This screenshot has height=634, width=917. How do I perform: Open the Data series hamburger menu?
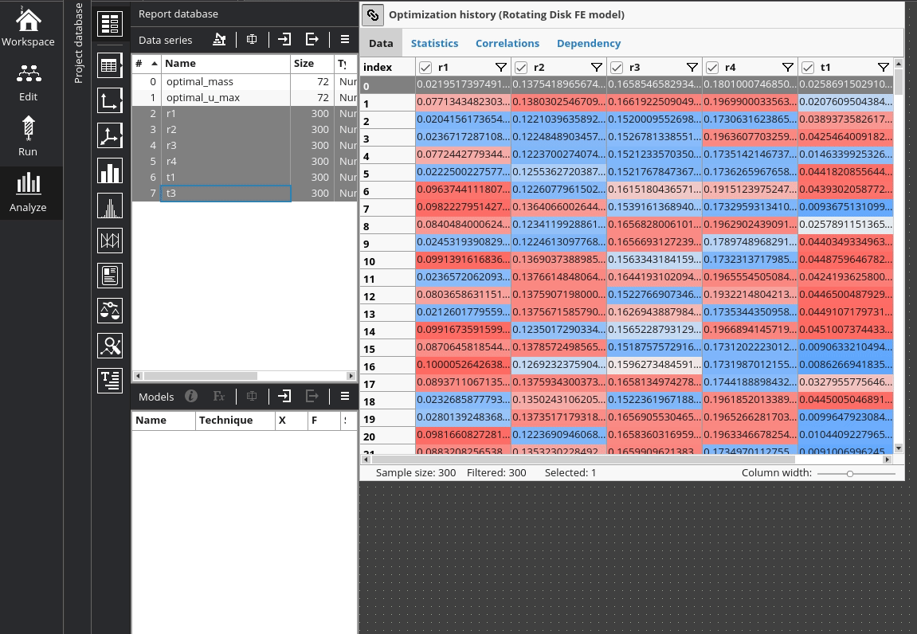pos(345,39)
